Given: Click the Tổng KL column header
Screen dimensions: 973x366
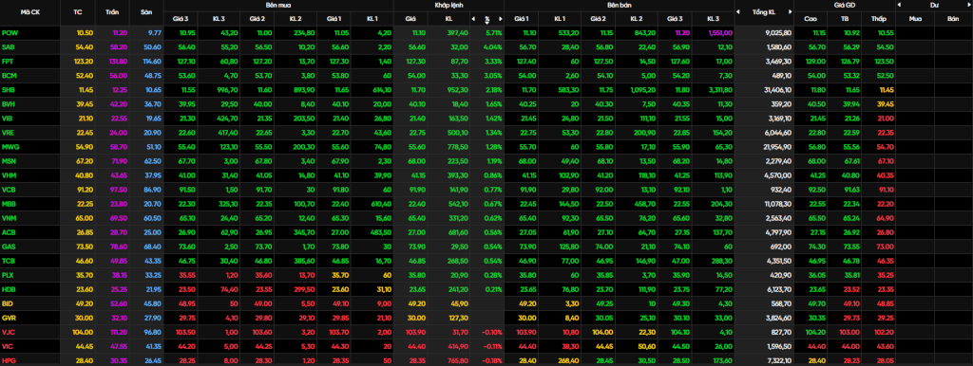Looking at the screenshot, I should pos(764,11).
